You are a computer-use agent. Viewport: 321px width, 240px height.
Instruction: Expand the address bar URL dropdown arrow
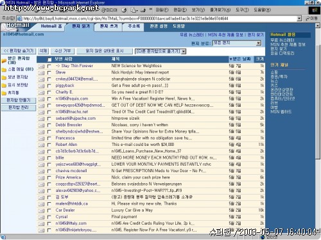click(299, 19)
